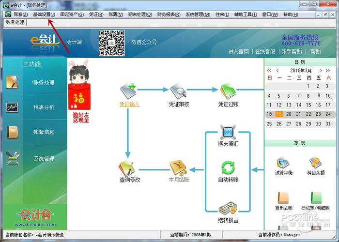Click the 进入官网 link
339x242 pixels.
239,52
